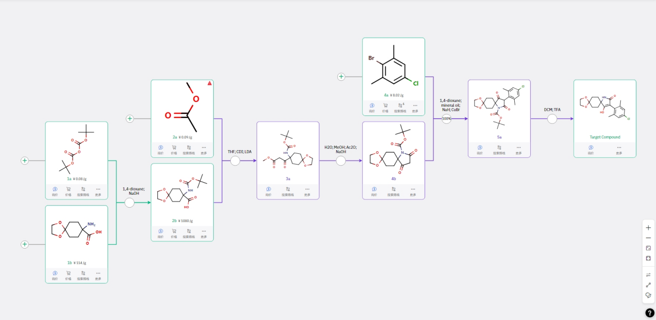Screen dimensions: 656x320
Task: Open the more (更多) menu on Target Compound
Action: [x=619, y=148]
